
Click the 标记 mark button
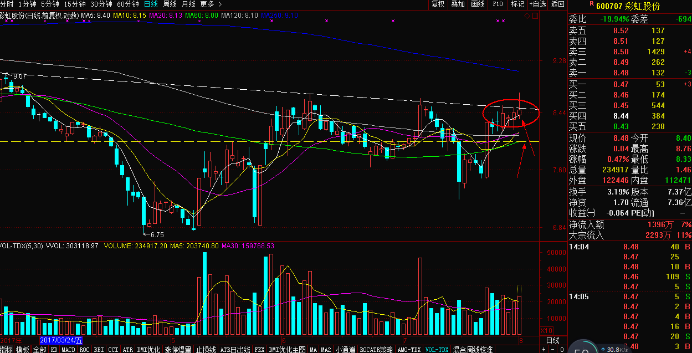517,4
